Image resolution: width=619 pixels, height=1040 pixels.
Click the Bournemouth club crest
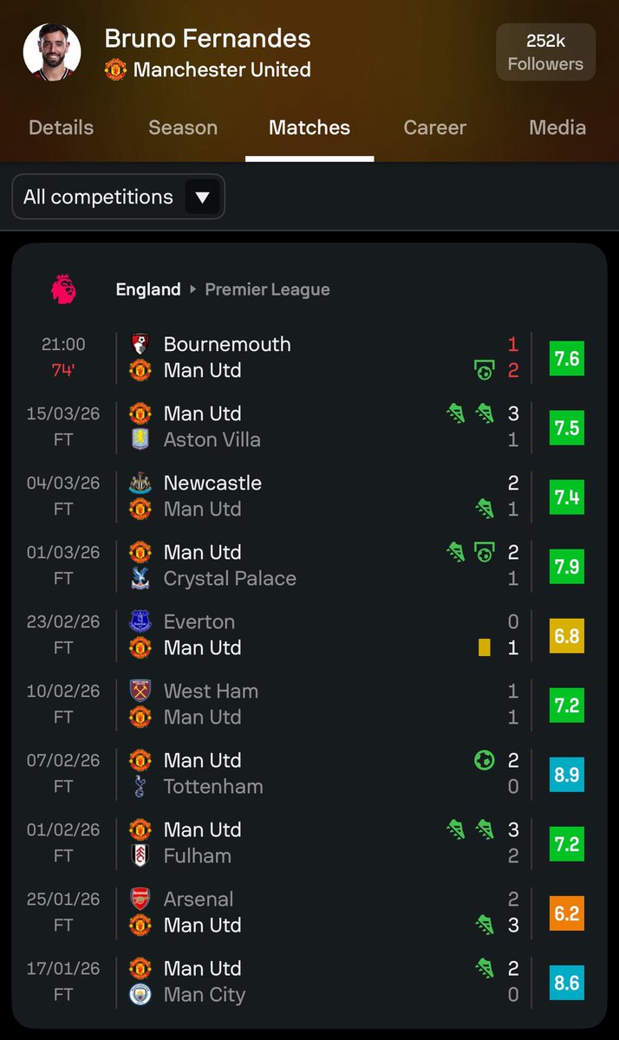140,344
